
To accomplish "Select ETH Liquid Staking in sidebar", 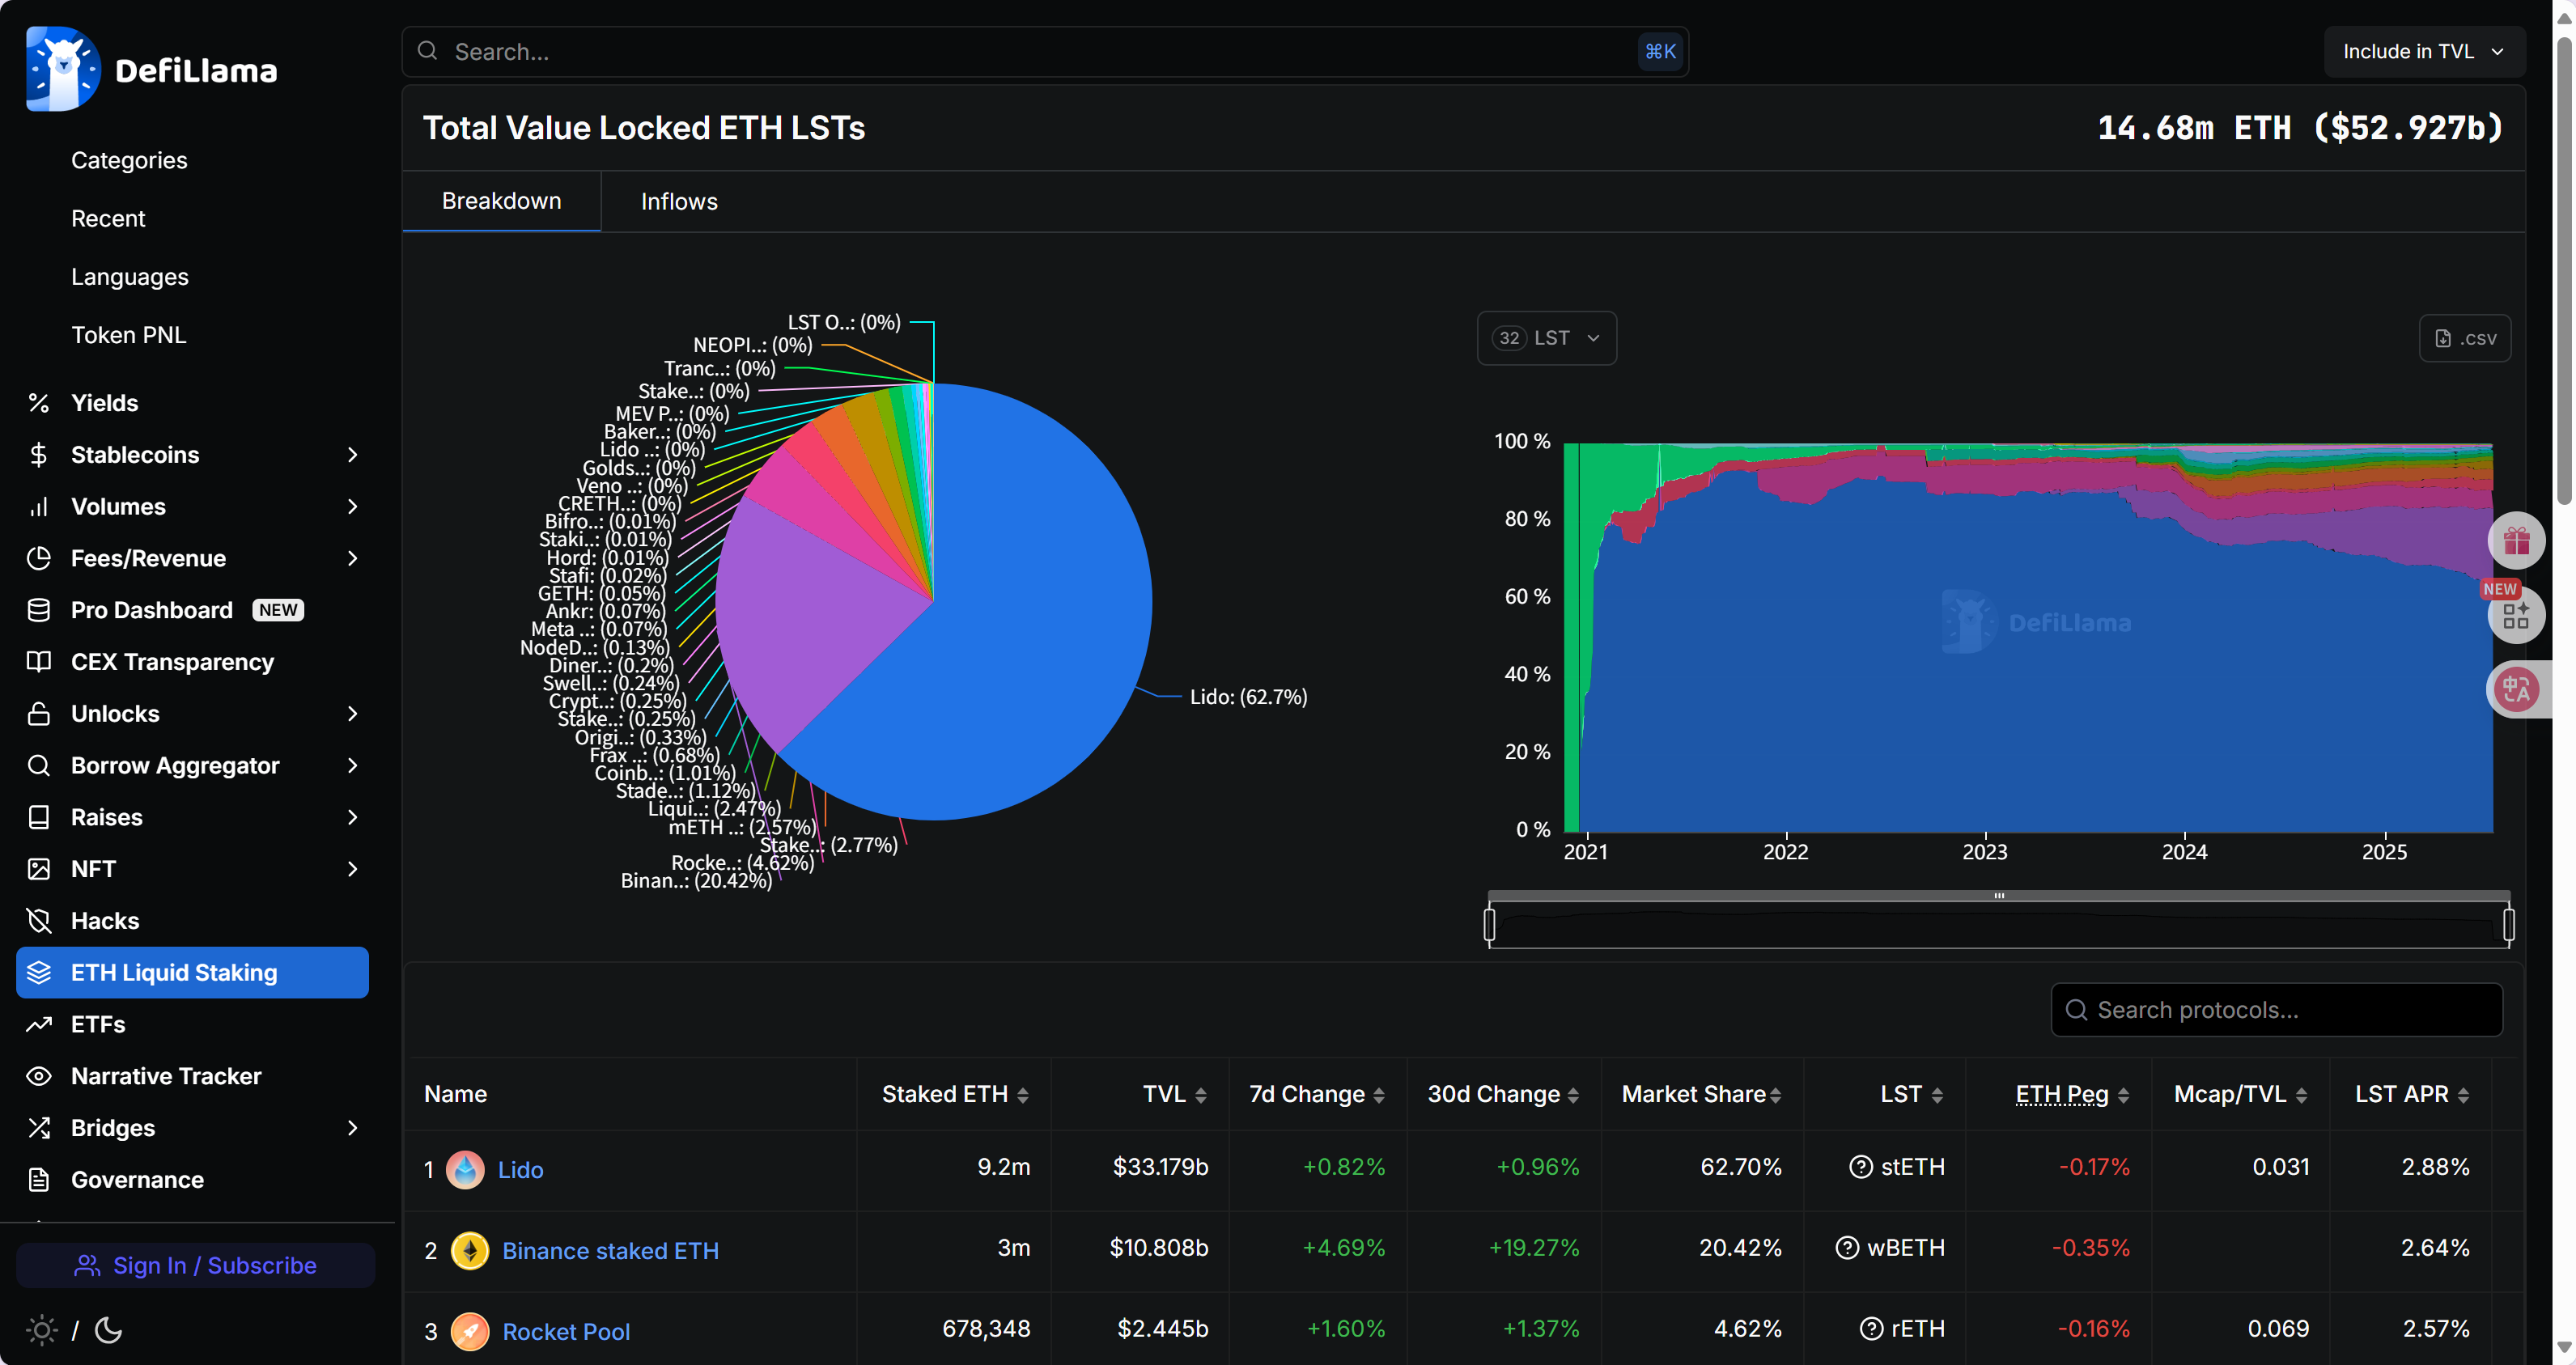I will 192,972.
